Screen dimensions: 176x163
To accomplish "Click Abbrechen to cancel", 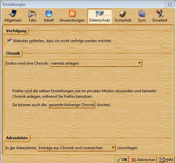I will pyautogui.click(x=143, y=159).
